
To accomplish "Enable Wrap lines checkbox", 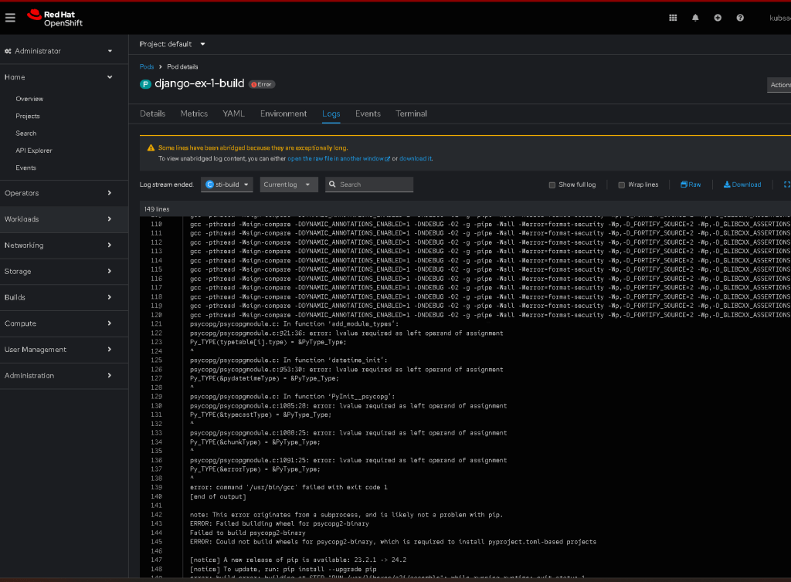I will click(x=622, y=185).
